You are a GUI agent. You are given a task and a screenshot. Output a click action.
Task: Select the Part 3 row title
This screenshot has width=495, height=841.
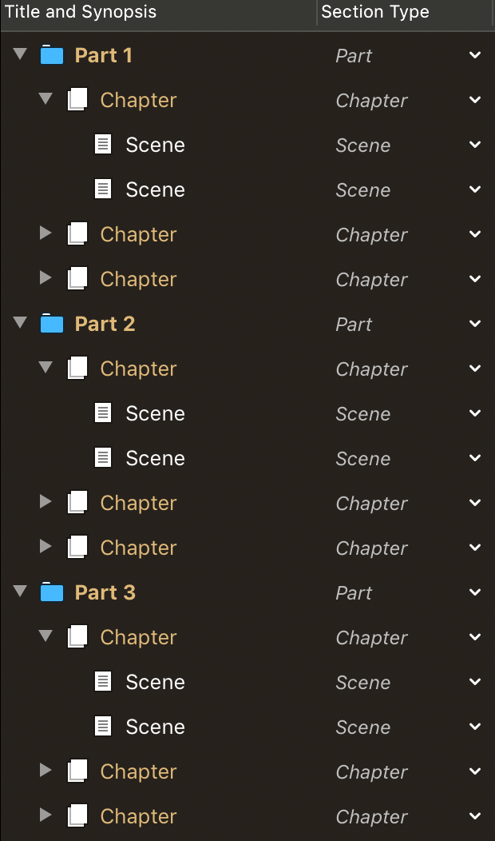click(105, 592)
